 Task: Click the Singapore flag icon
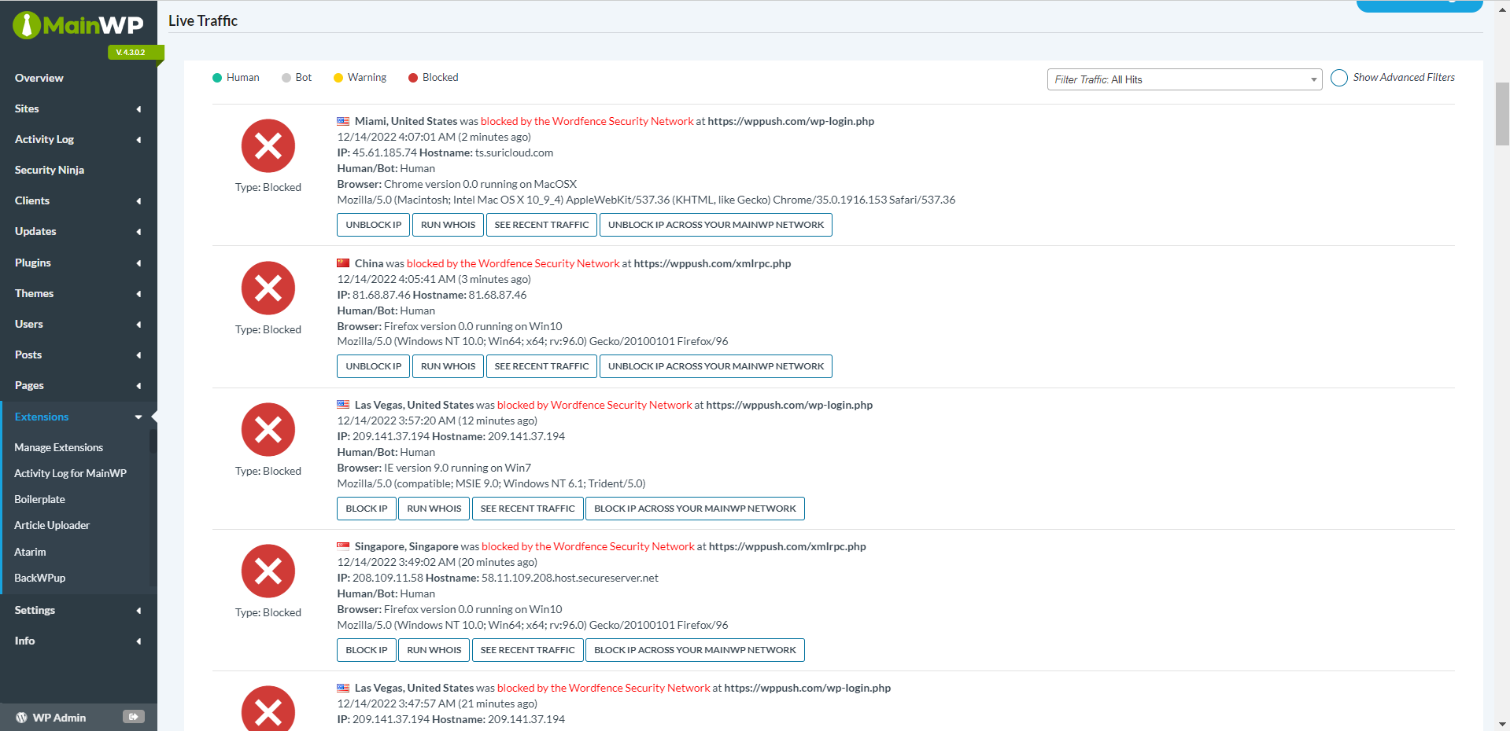(x=343, y=546)
